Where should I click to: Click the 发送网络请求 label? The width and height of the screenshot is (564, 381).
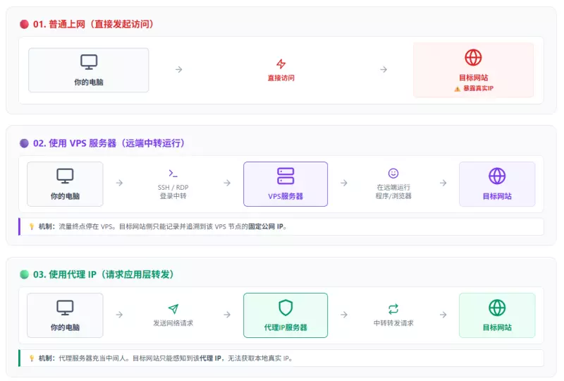pyautogui.click(x=173, y=323)
